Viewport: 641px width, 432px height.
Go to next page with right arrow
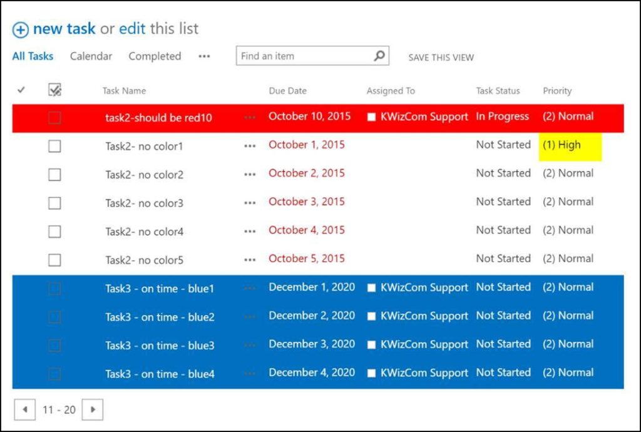[x=93, y=409]
